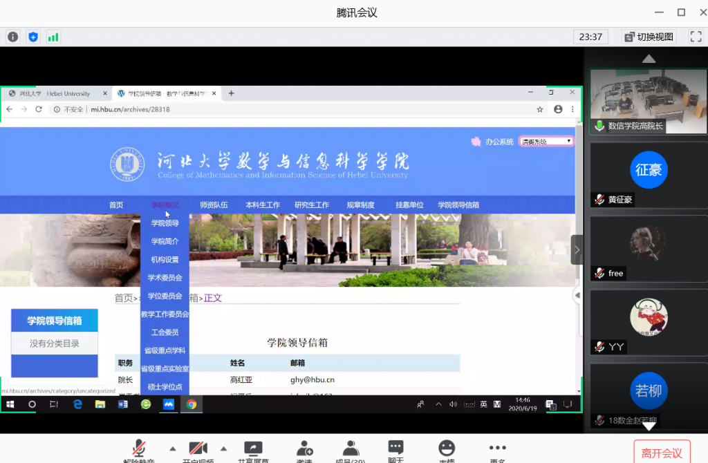The image size is (708, 463).
Task: Bookmark the page with the star icon
Action: pyautogui.click(x=539, y=109)
